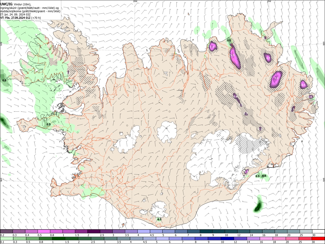The image size is (325, 244).
Task: Click the '0.4' snow value in the central highlands
Action: (235, 97)
